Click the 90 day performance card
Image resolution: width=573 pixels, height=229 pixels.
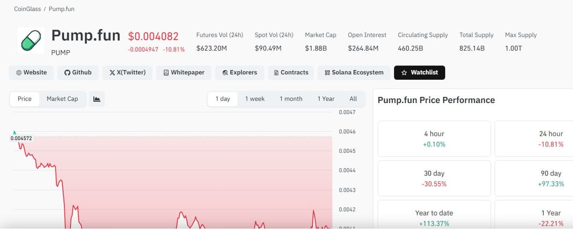pos(534,178)
